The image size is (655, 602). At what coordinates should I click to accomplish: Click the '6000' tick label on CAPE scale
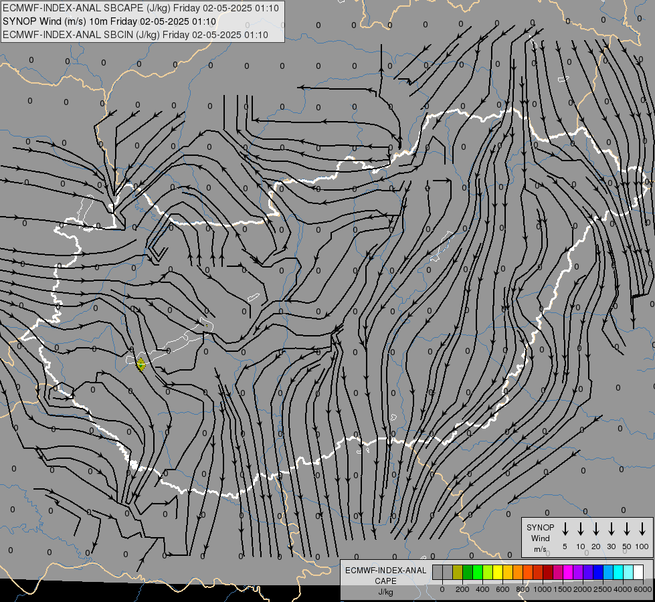[643, 589]
